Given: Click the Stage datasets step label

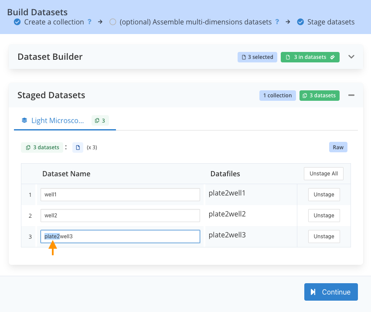Looking at the screenshot, I should tap(331, 22).
